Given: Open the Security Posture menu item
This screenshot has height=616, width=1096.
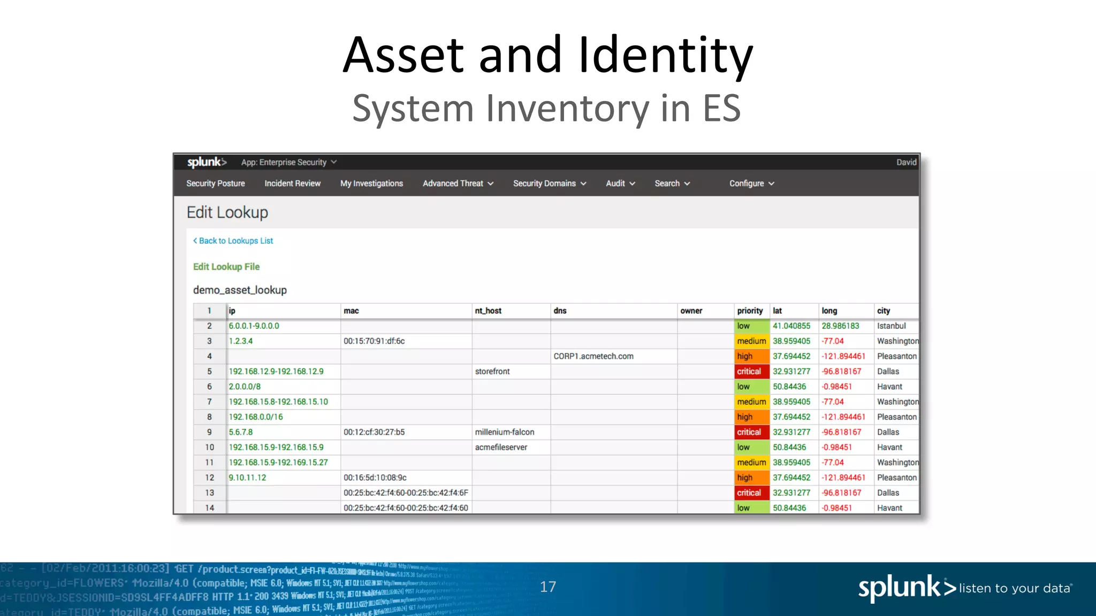Looking at the screenshot, I should (x=216, y=183).
